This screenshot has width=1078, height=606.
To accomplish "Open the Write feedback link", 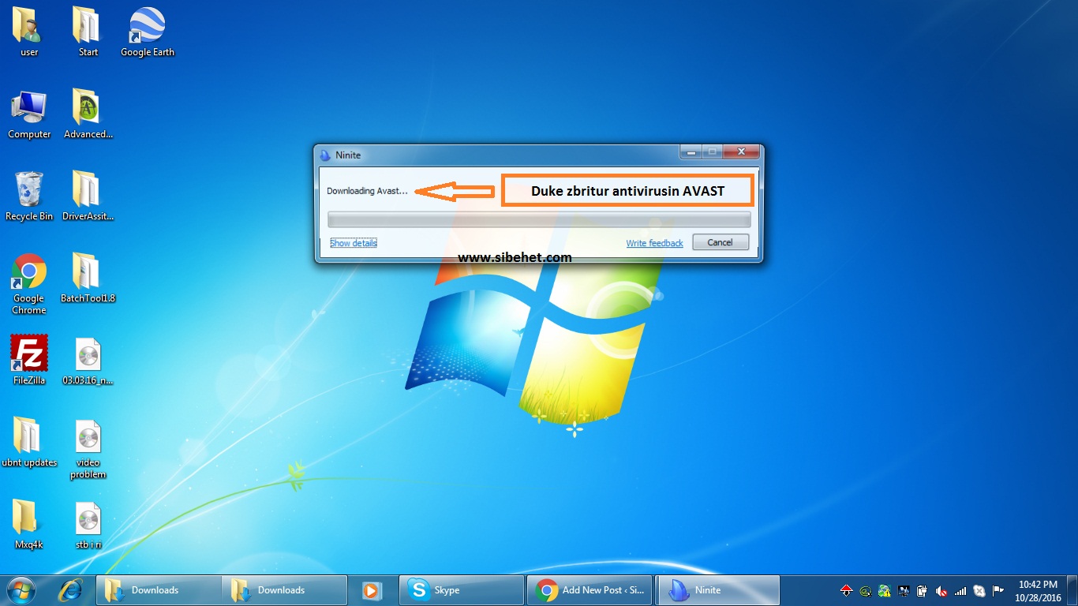I will [x=655, y=243].
